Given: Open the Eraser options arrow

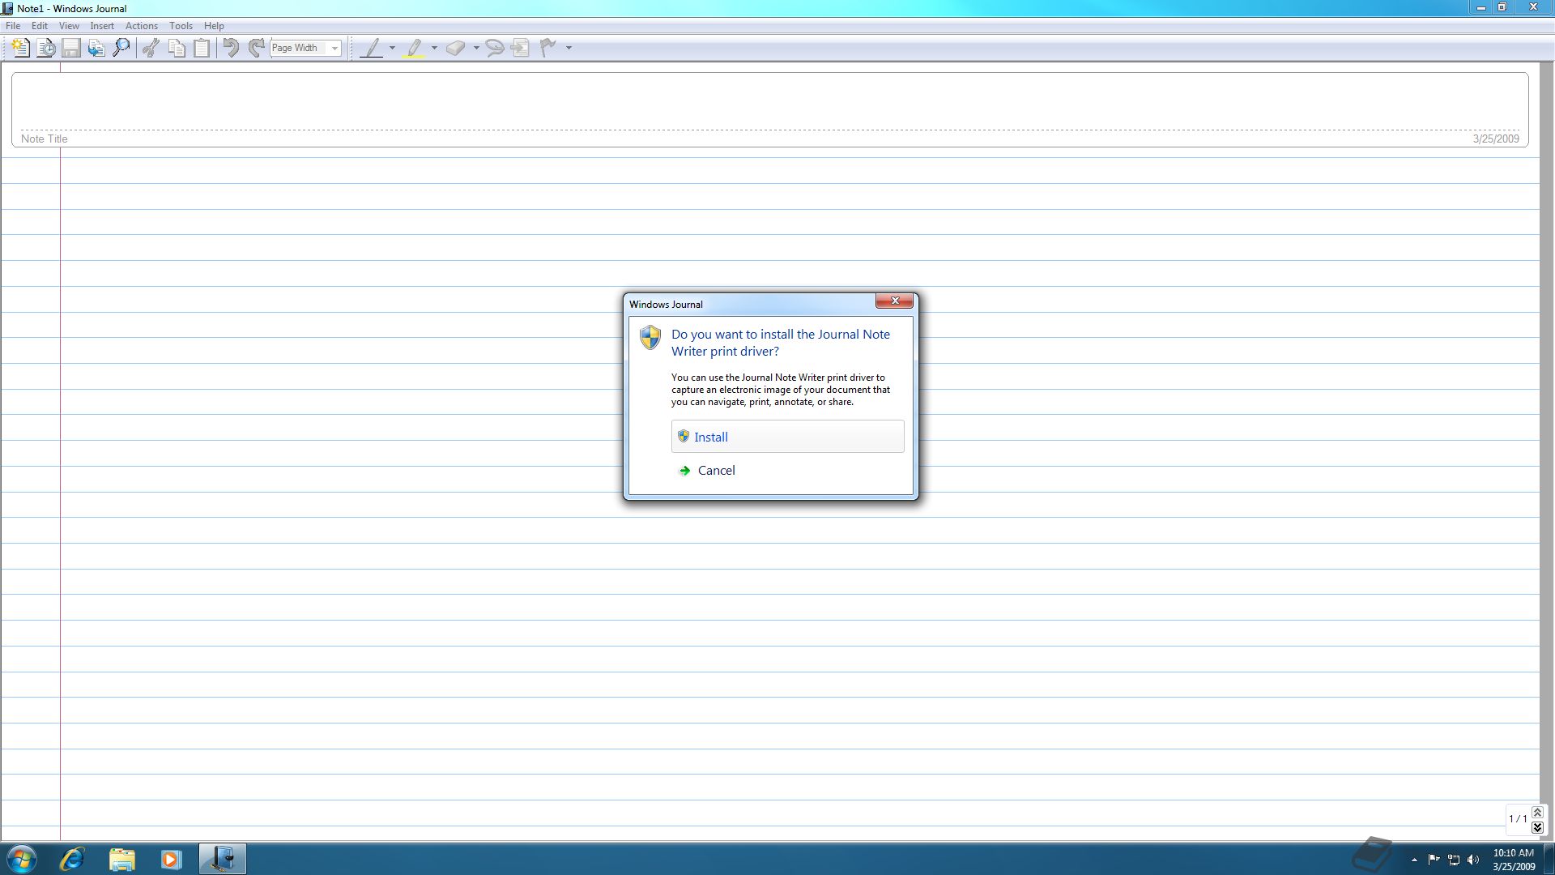Looking at the screenshot, I should point(476,48).
